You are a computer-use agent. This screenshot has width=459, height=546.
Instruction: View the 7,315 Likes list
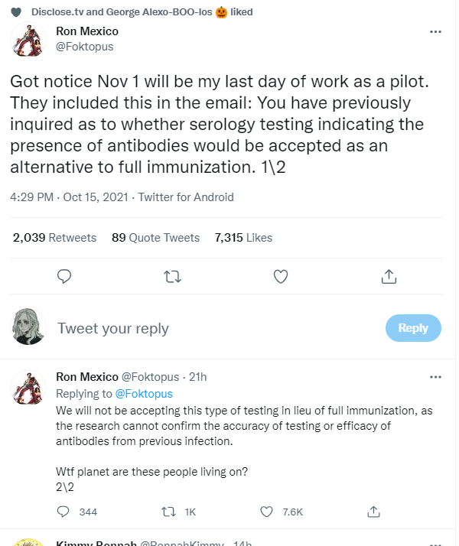point(243,238)
